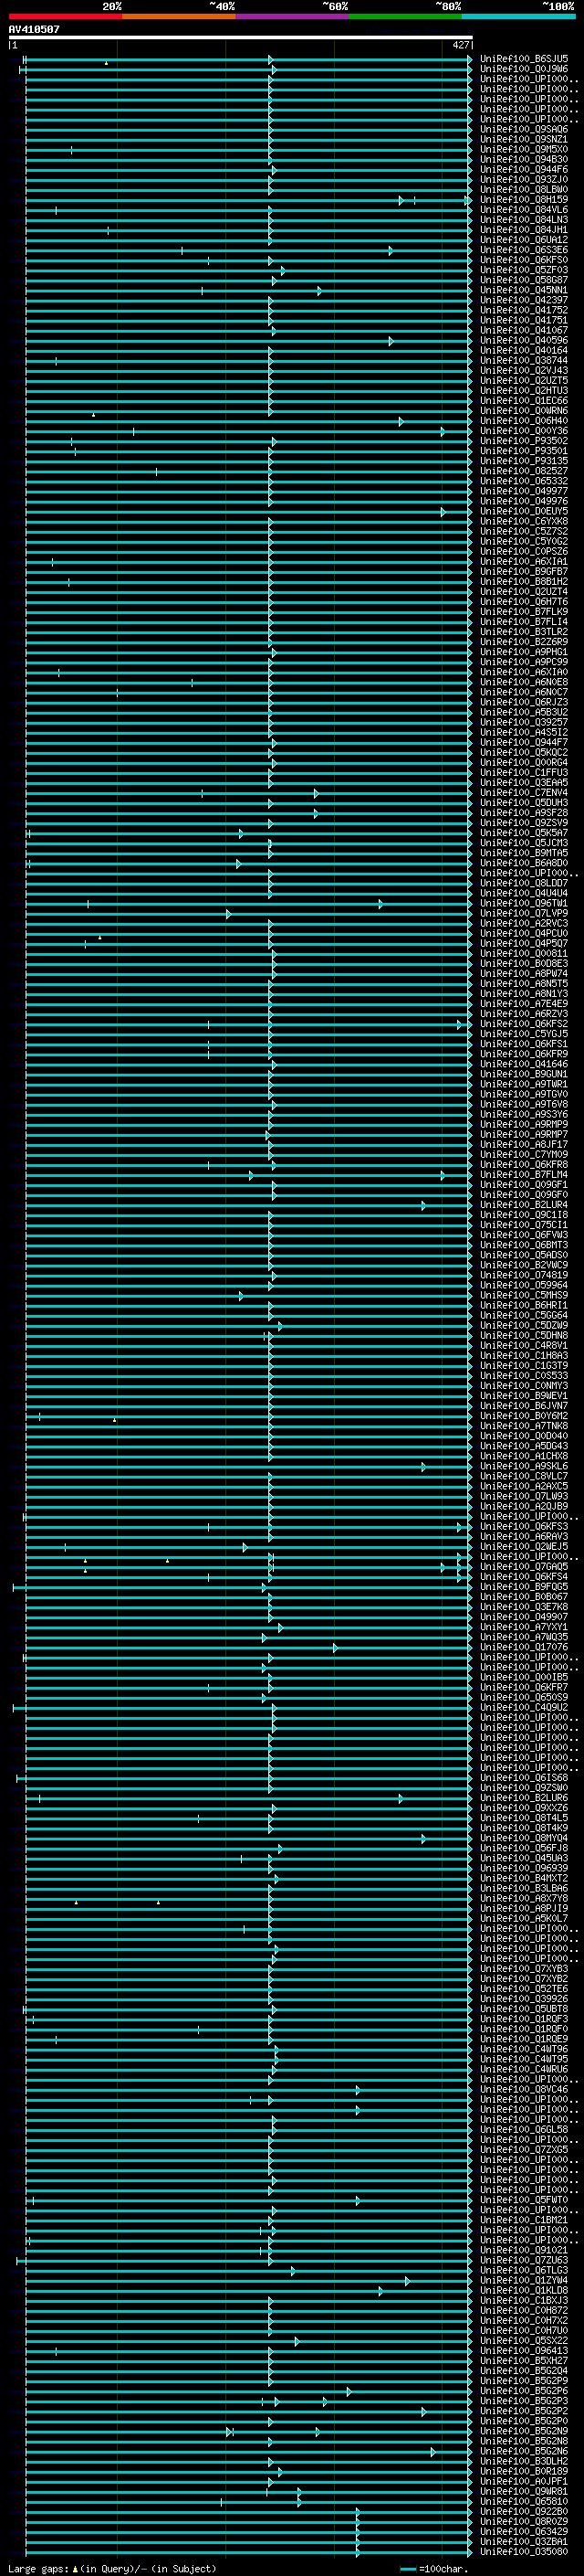584x2576 pixels.
Task: Click the end position label 427
Action: [460, 45]
